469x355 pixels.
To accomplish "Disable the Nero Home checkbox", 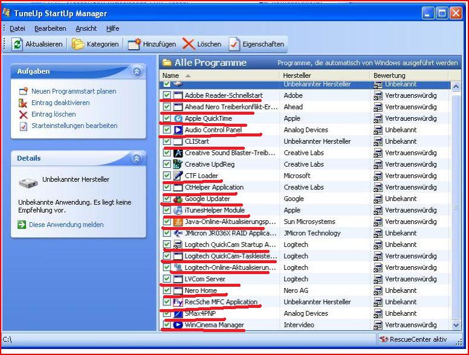I will [x=167, y=290].
